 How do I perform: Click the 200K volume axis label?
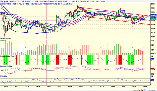click(x=152, y=45)
